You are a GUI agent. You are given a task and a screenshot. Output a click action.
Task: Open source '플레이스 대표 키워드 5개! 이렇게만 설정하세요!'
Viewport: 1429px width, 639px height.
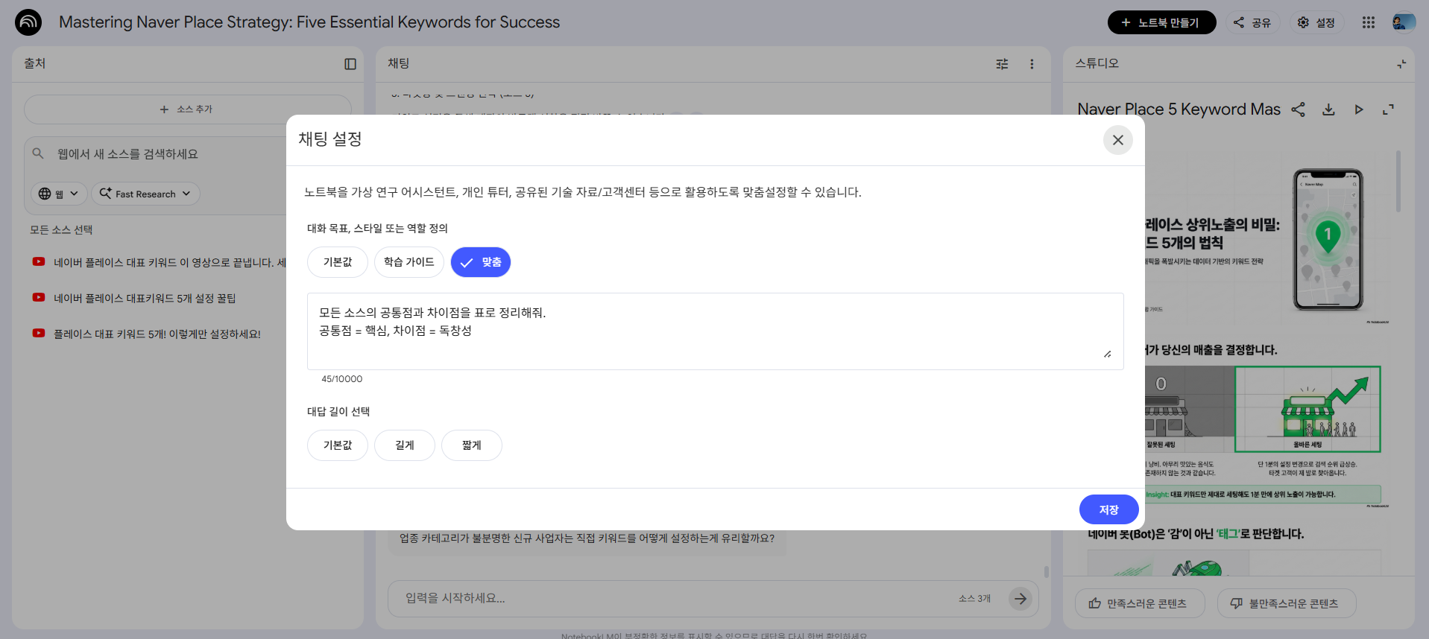157,334
